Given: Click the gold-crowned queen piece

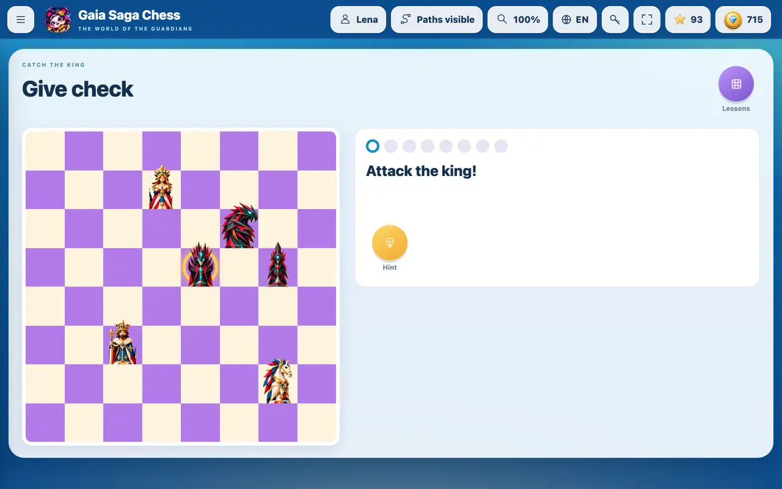Looking at the screenshot, I should pyautogui.click(x=161, y=188).
